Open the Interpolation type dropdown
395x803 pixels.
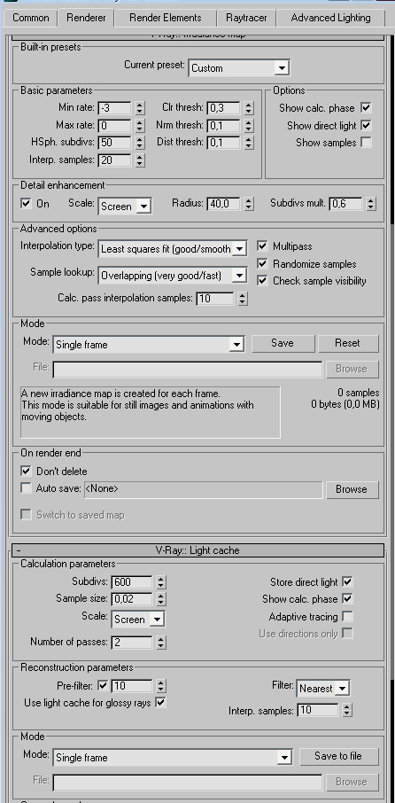point(173,249)
